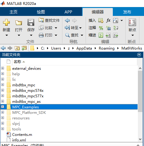Viewport: 144px width, 146px height.
Task: Insert a section break icon
Action: (x=101, y=21)
